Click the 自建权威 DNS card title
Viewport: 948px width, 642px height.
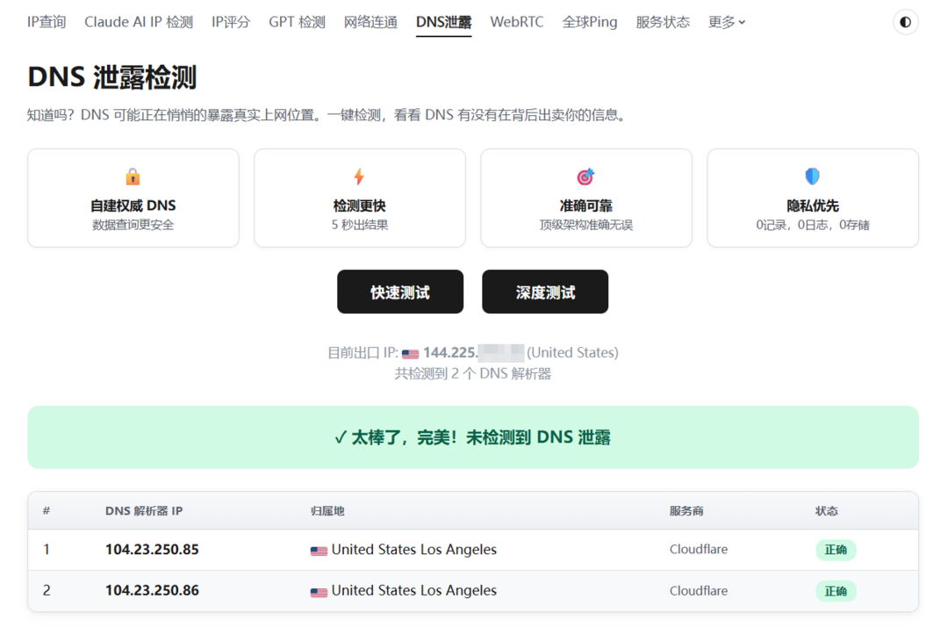(x=133, y=206)
